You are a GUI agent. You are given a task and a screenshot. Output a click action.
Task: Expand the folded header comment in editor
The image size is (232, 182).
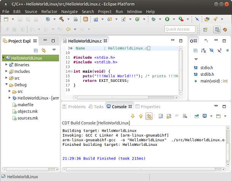71,48
